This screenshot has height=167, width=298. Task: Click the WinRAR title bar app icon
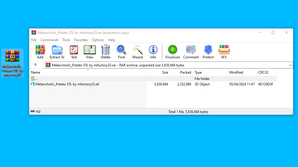point(34,32)
